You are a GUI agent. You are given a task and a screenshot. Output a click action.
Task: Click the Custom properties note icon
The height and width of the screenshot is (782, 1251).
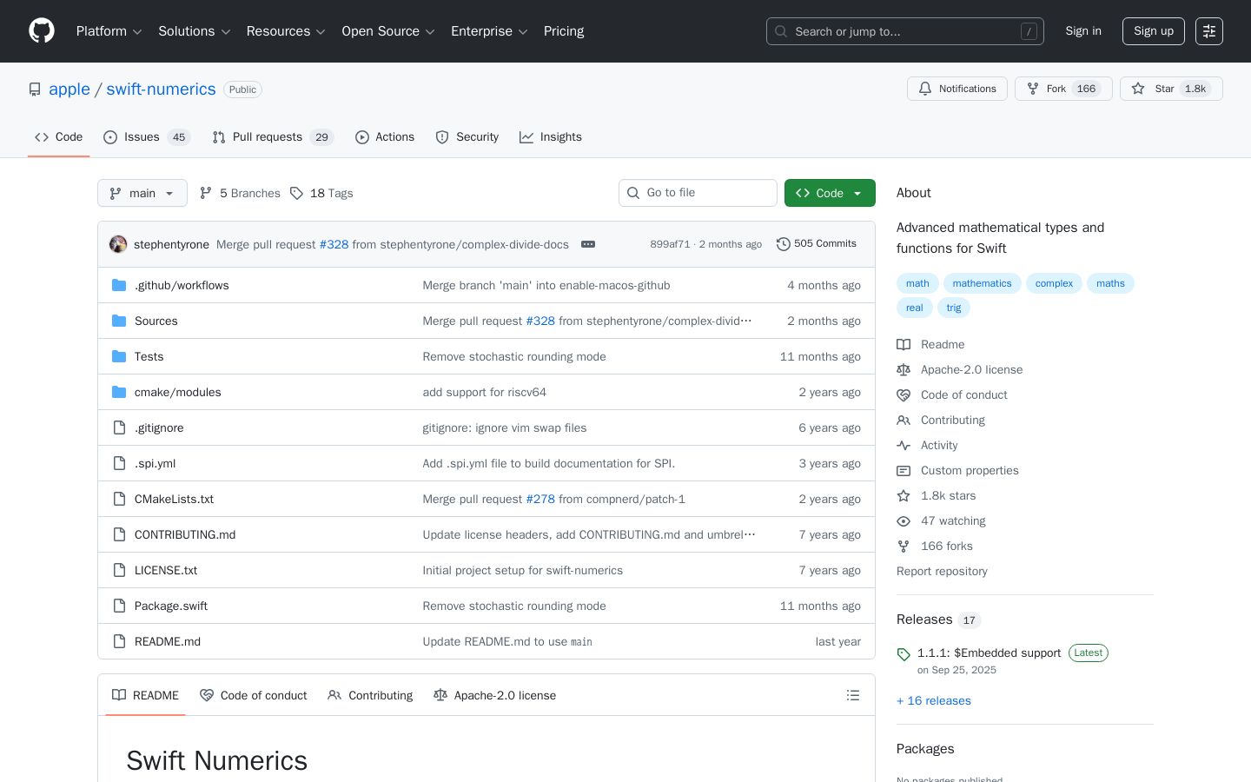(903, 471)
